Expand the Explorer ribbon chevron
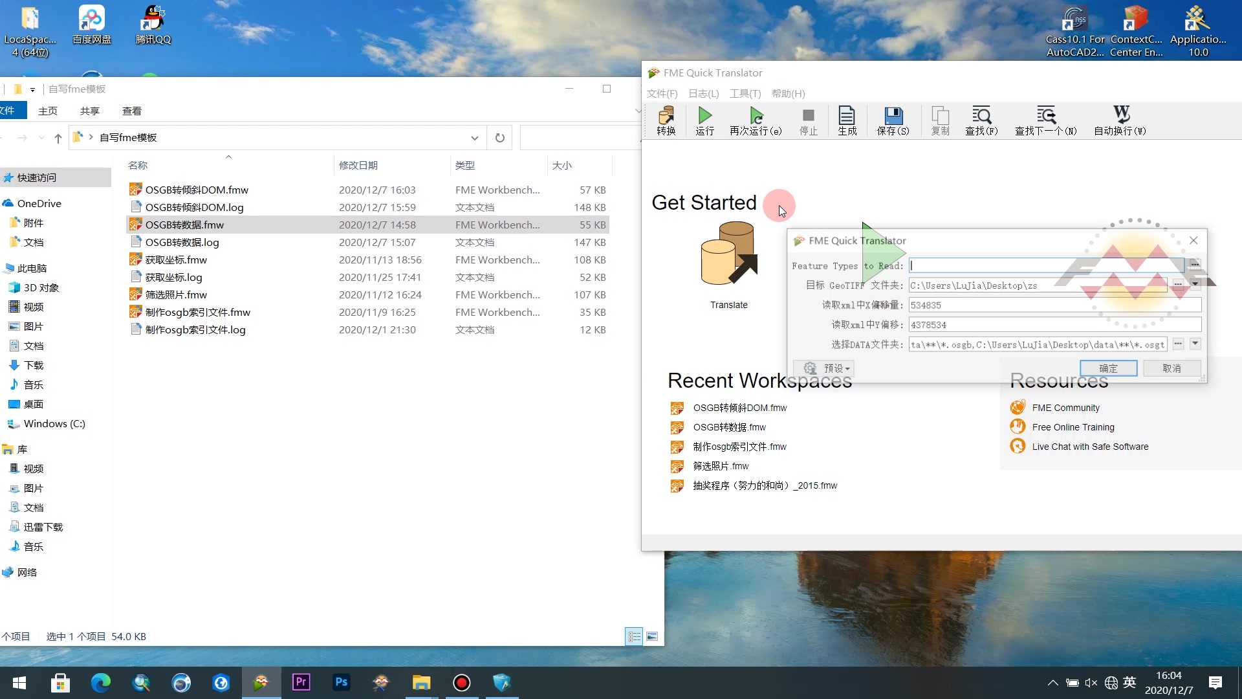The image size is (1242, 699). pyautogui.click(x=638, y=111)
